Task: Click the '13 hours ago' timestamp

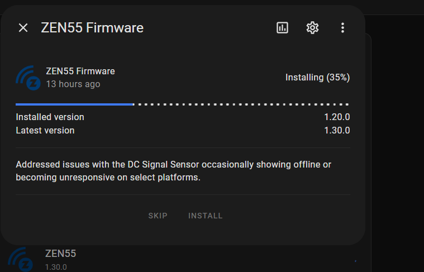Action: pos(73,84)
